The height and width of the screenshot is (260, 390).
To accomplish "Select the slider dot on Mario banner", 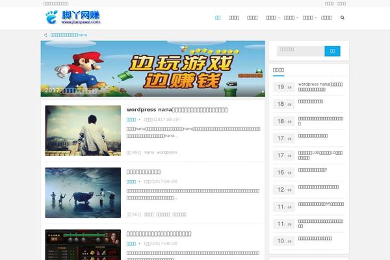I will [263, 92].
